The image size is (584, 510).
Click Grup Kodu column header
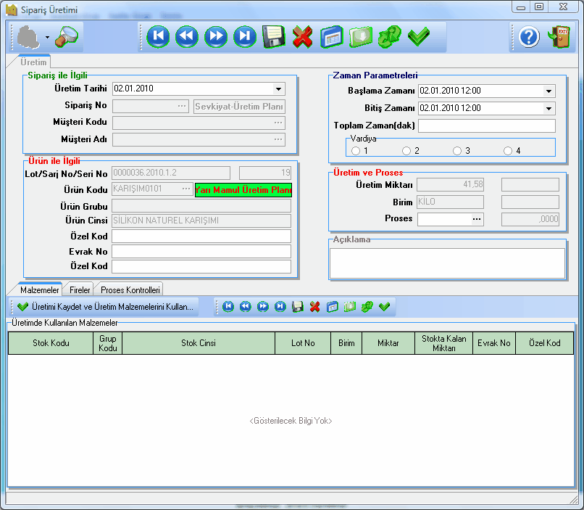(108, 343)
